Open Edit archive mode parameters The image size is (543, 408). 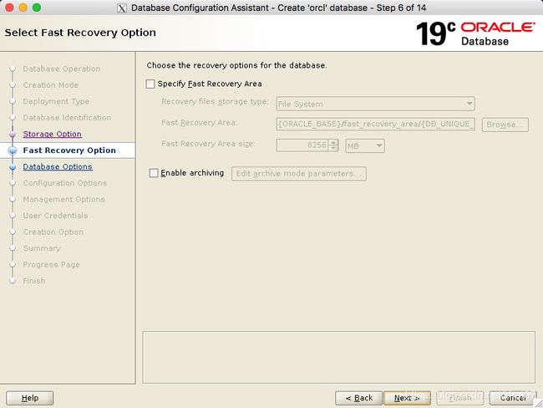tap(298, 173)
